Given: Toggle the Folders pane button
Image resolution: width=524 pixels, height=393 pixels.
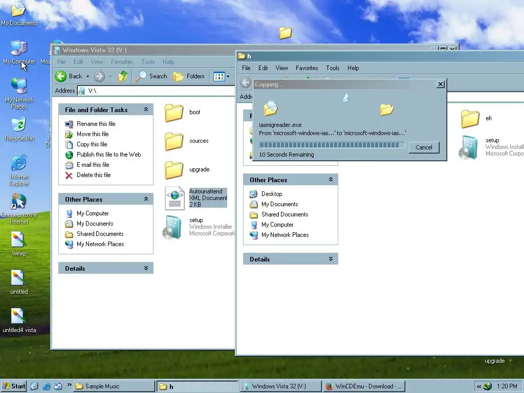Looking at the screenshot, I should point(189,76).
